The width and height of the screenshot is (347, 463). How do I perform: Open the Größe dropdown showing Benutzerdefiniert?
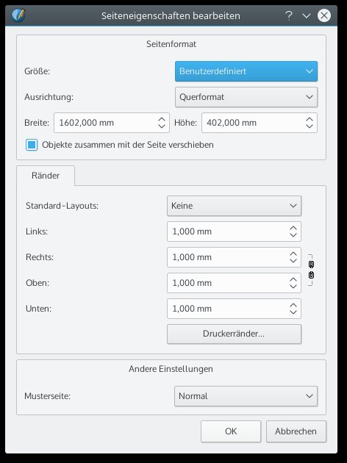(246, 71)
